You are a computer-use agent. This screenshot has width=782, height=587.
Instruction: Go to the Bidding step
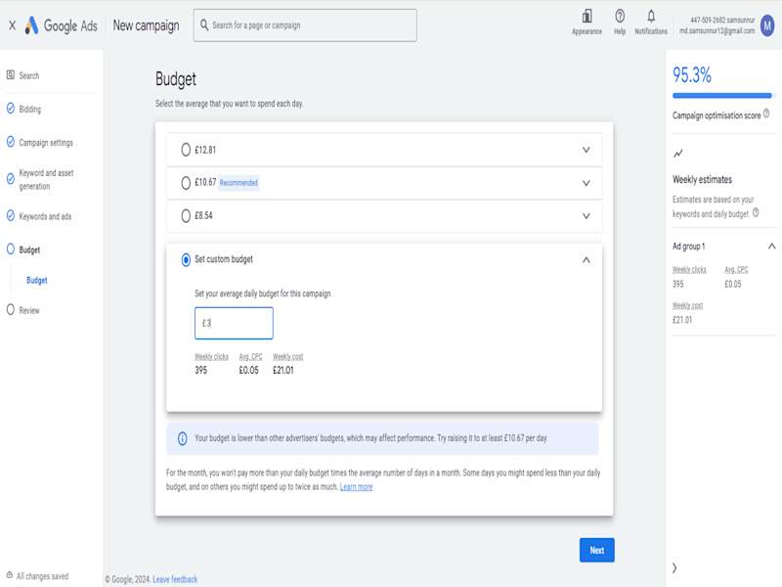point(29,110)
